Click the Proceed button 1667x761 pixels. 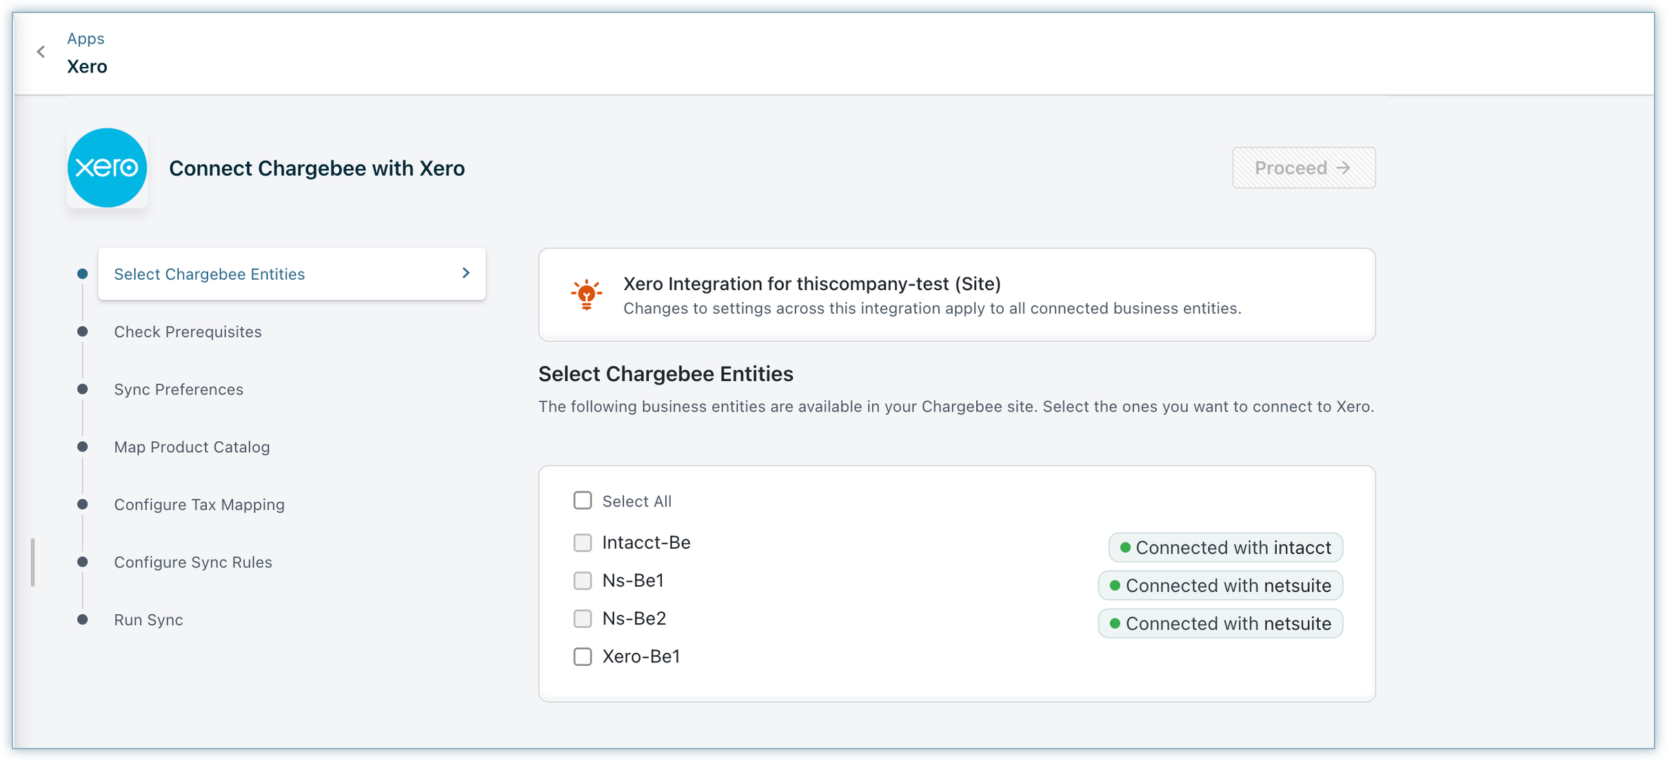click(1303, 168)
